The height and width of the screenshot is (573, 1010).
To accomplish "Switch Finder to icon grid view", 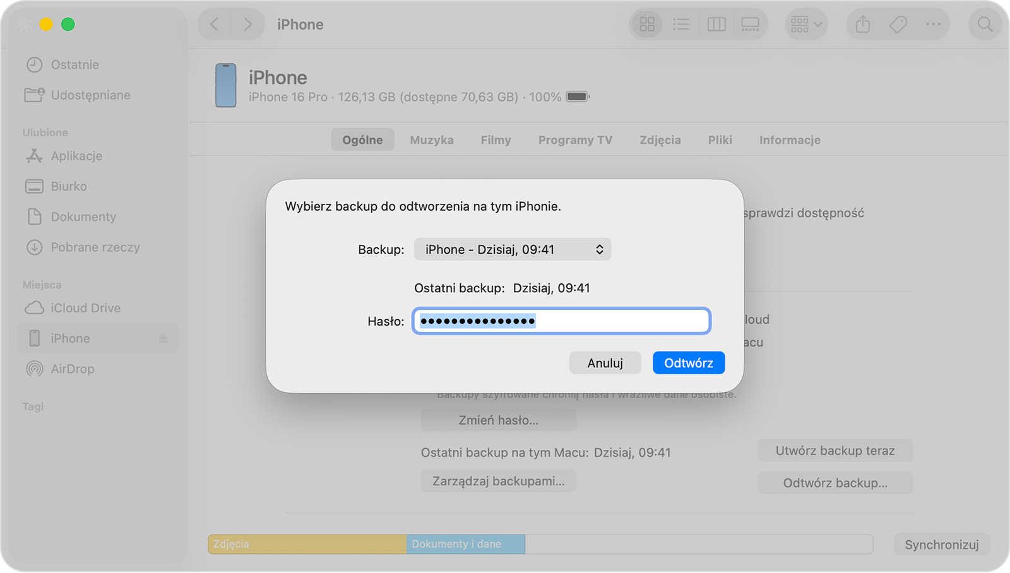I will [x=647, y=25].
